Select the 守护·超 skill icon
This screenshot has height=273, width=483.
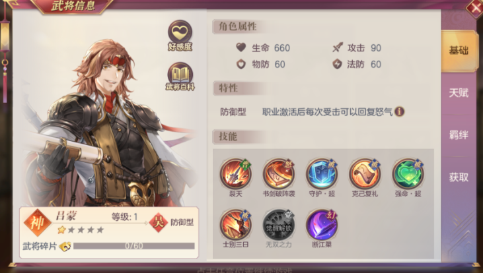[322, 173]
